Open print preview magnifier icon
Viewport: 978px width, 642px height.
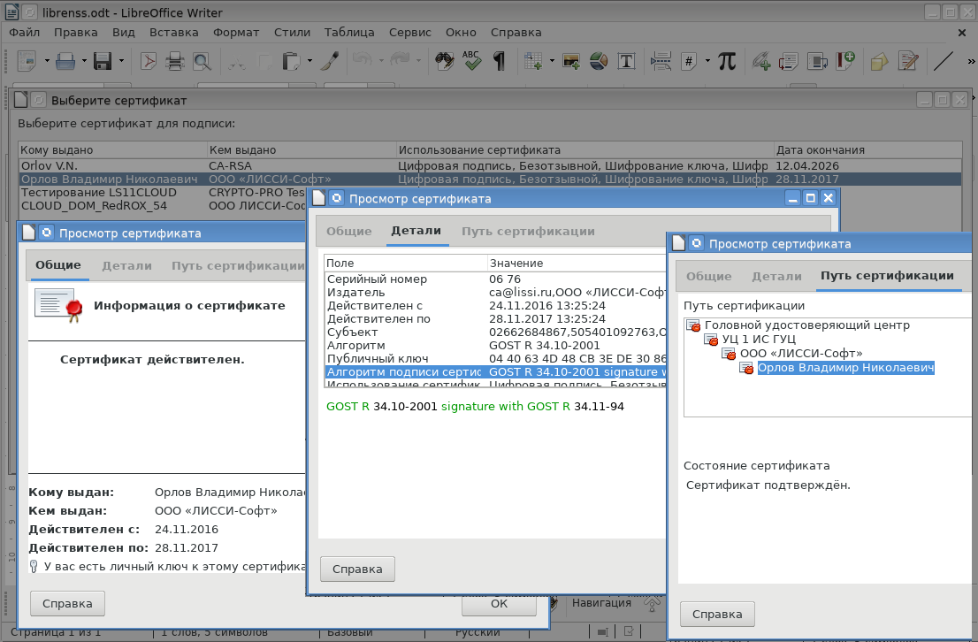pyautogui.click(x=202, y=61)
